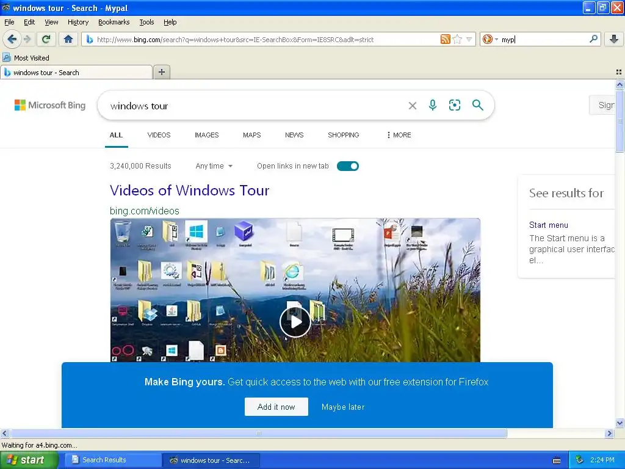The width and height of the screenshot is (625, 469).
Task: Open the View menu
Action: point(51,22)
